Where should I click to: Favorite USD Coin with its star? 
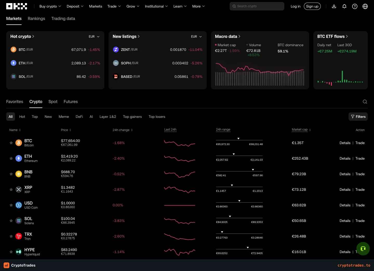point(11,205)
